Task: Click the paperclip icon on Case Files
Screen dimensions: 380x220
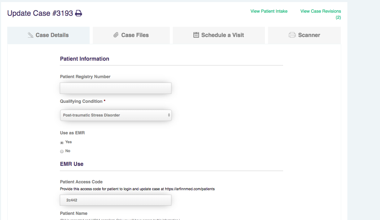Action: [x=116, y=35]
